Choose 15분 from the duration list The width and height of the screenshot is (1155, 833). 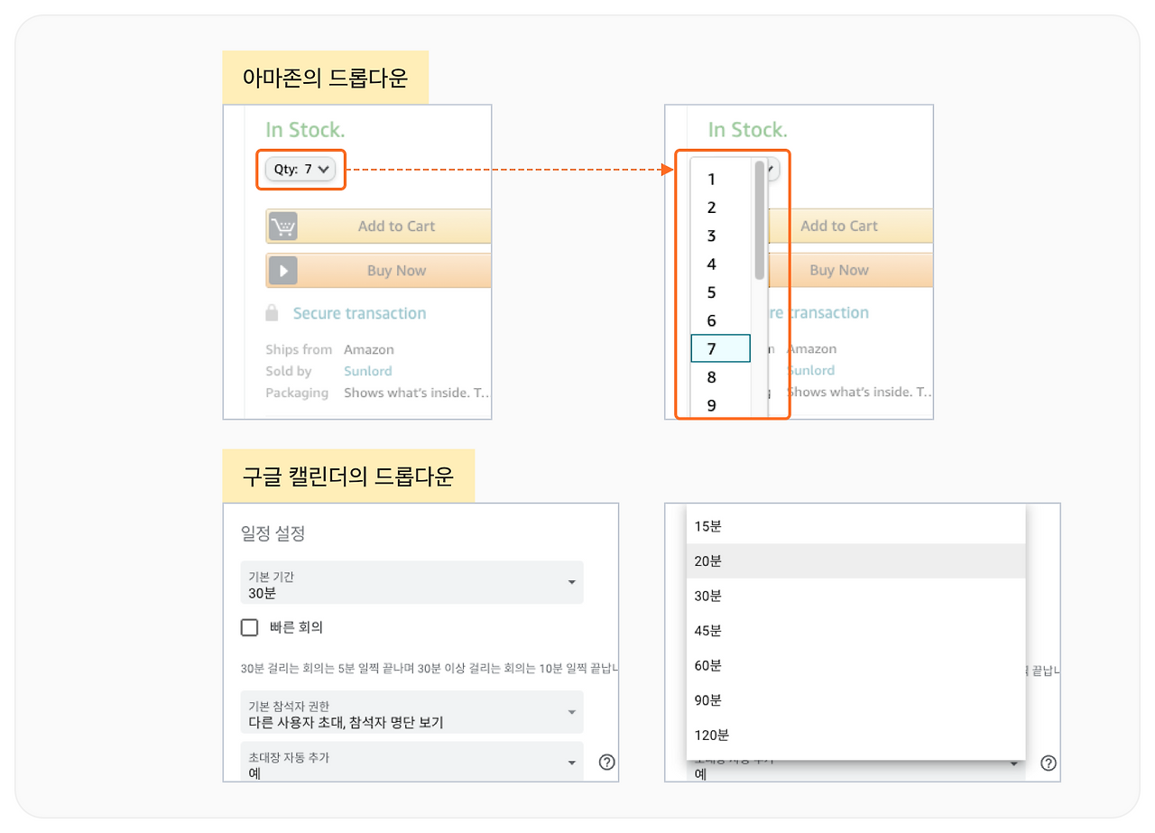coord(856,526)
